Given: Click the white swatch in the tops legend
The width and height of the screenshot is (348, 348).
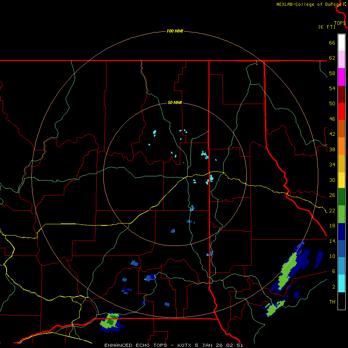Looking at the screenshot, I should (x=341, y=43).
